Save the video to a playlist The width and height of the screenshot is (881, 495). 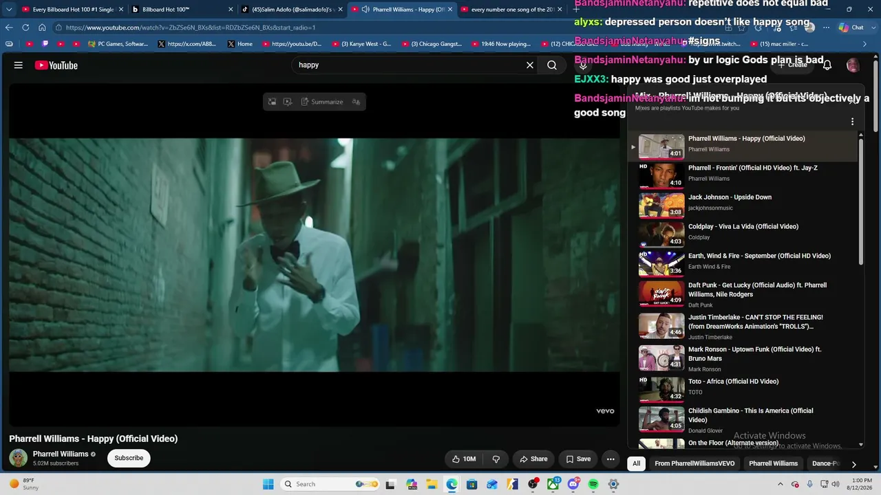pyautogui.click(x=578, y=459)
